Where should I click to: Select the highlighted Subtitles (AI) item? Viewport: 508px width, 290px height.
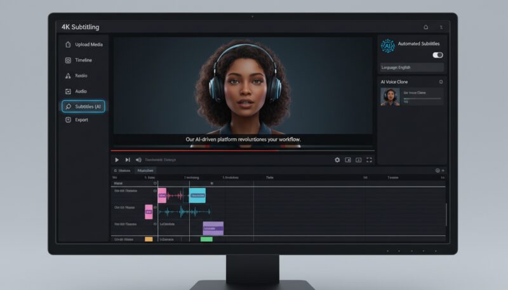pos(84,107)
